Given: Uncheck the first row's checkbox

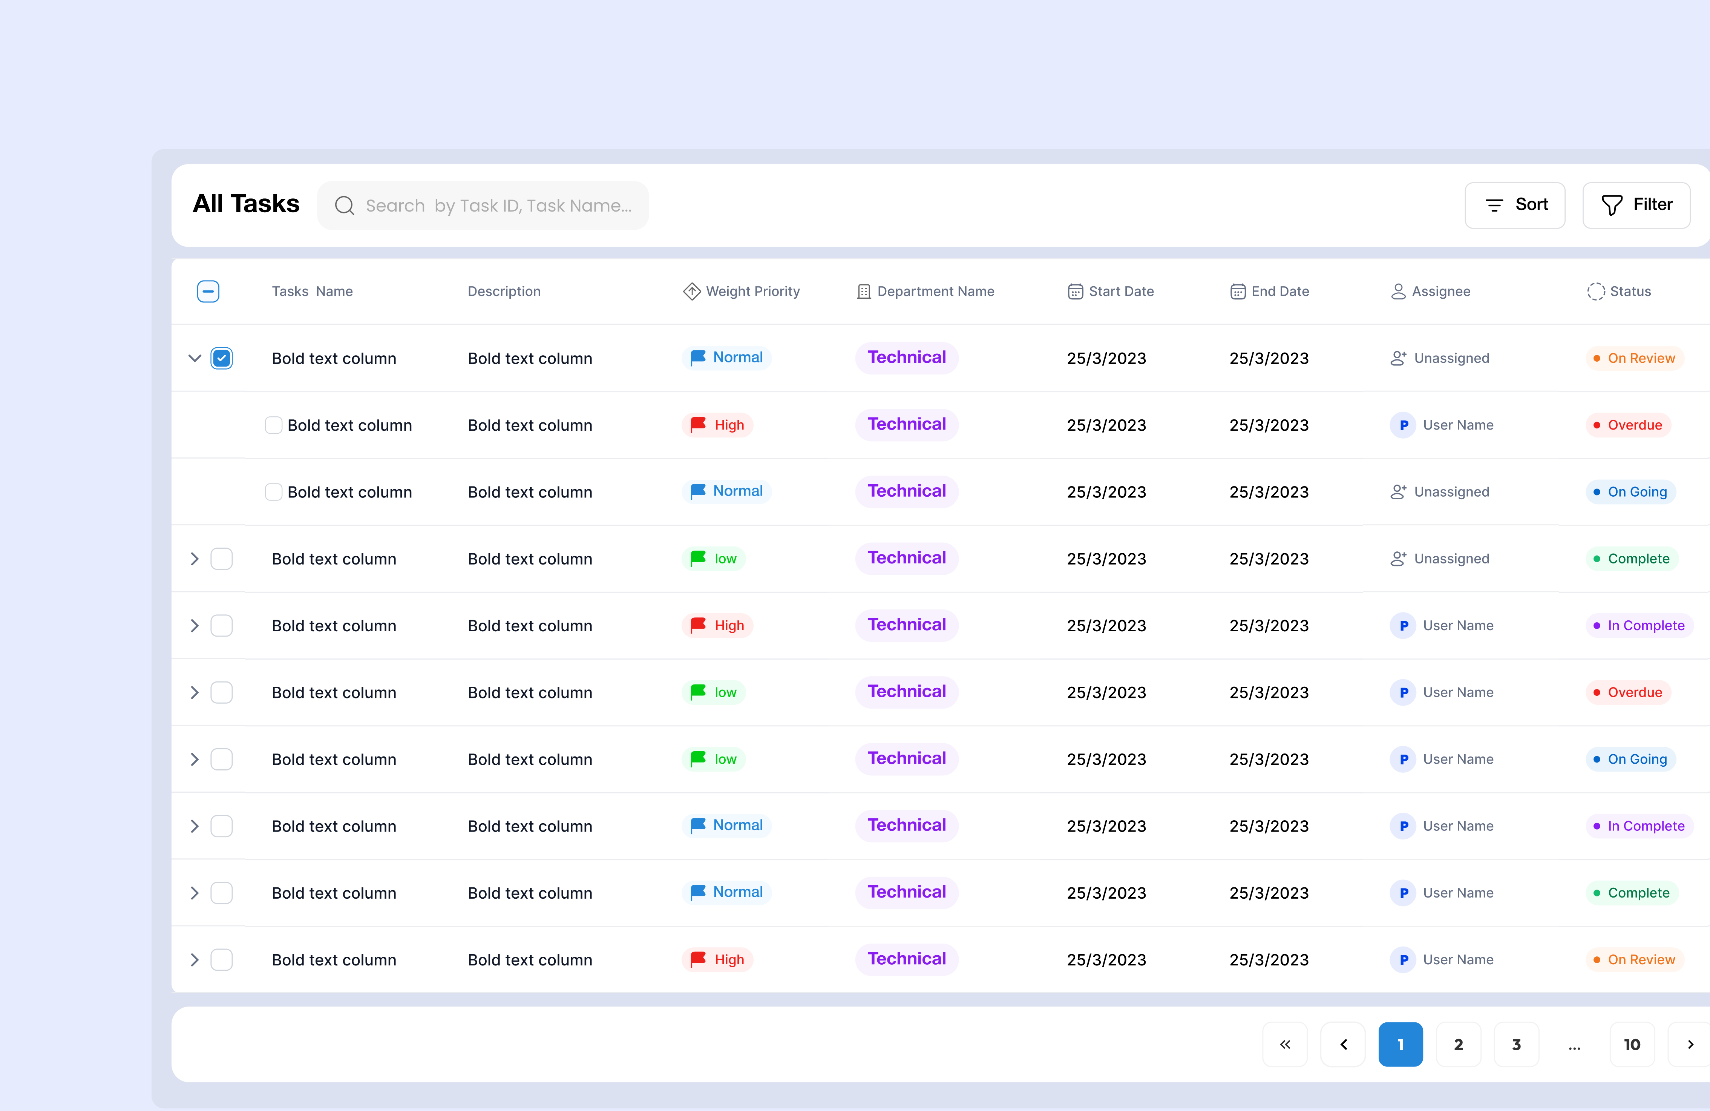Looking at the screenshot, I should (x=222, y=358).
